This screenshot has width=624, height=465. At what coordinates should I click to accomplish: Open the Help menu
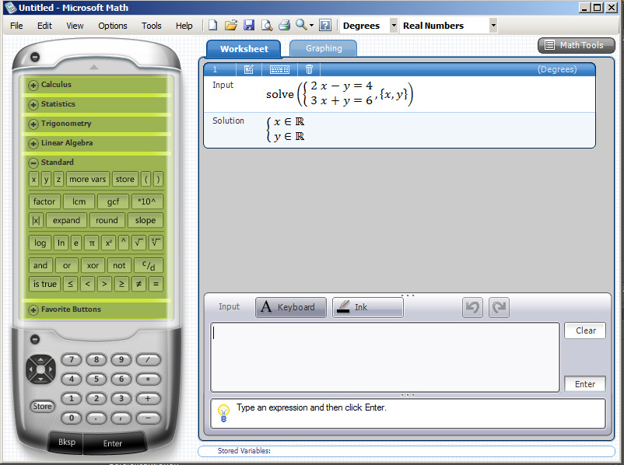pyautogui.click(x=184, y=26)
